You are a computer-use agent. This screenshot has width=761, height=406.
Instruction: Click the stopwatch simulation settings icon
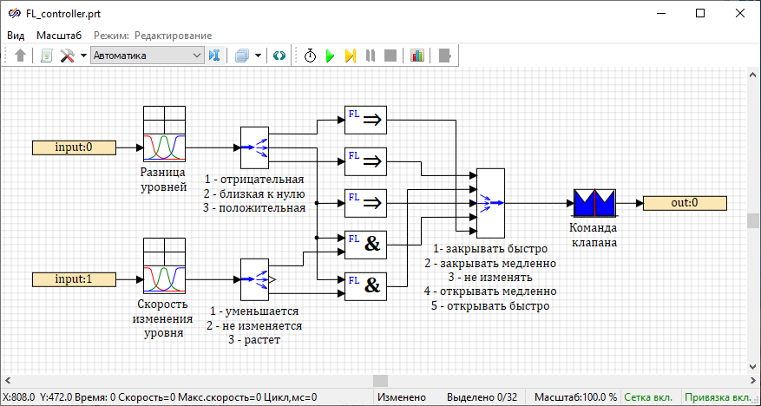point(310,56)
